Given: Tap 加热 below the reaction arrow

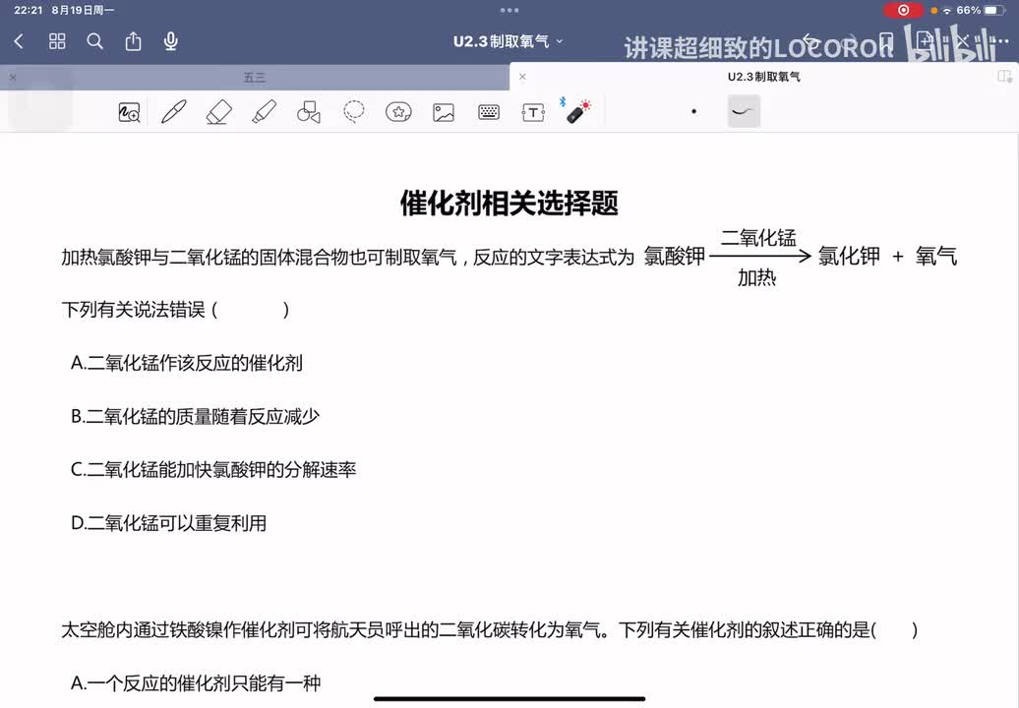Looking at the screenshot, I should click(757, 278).
